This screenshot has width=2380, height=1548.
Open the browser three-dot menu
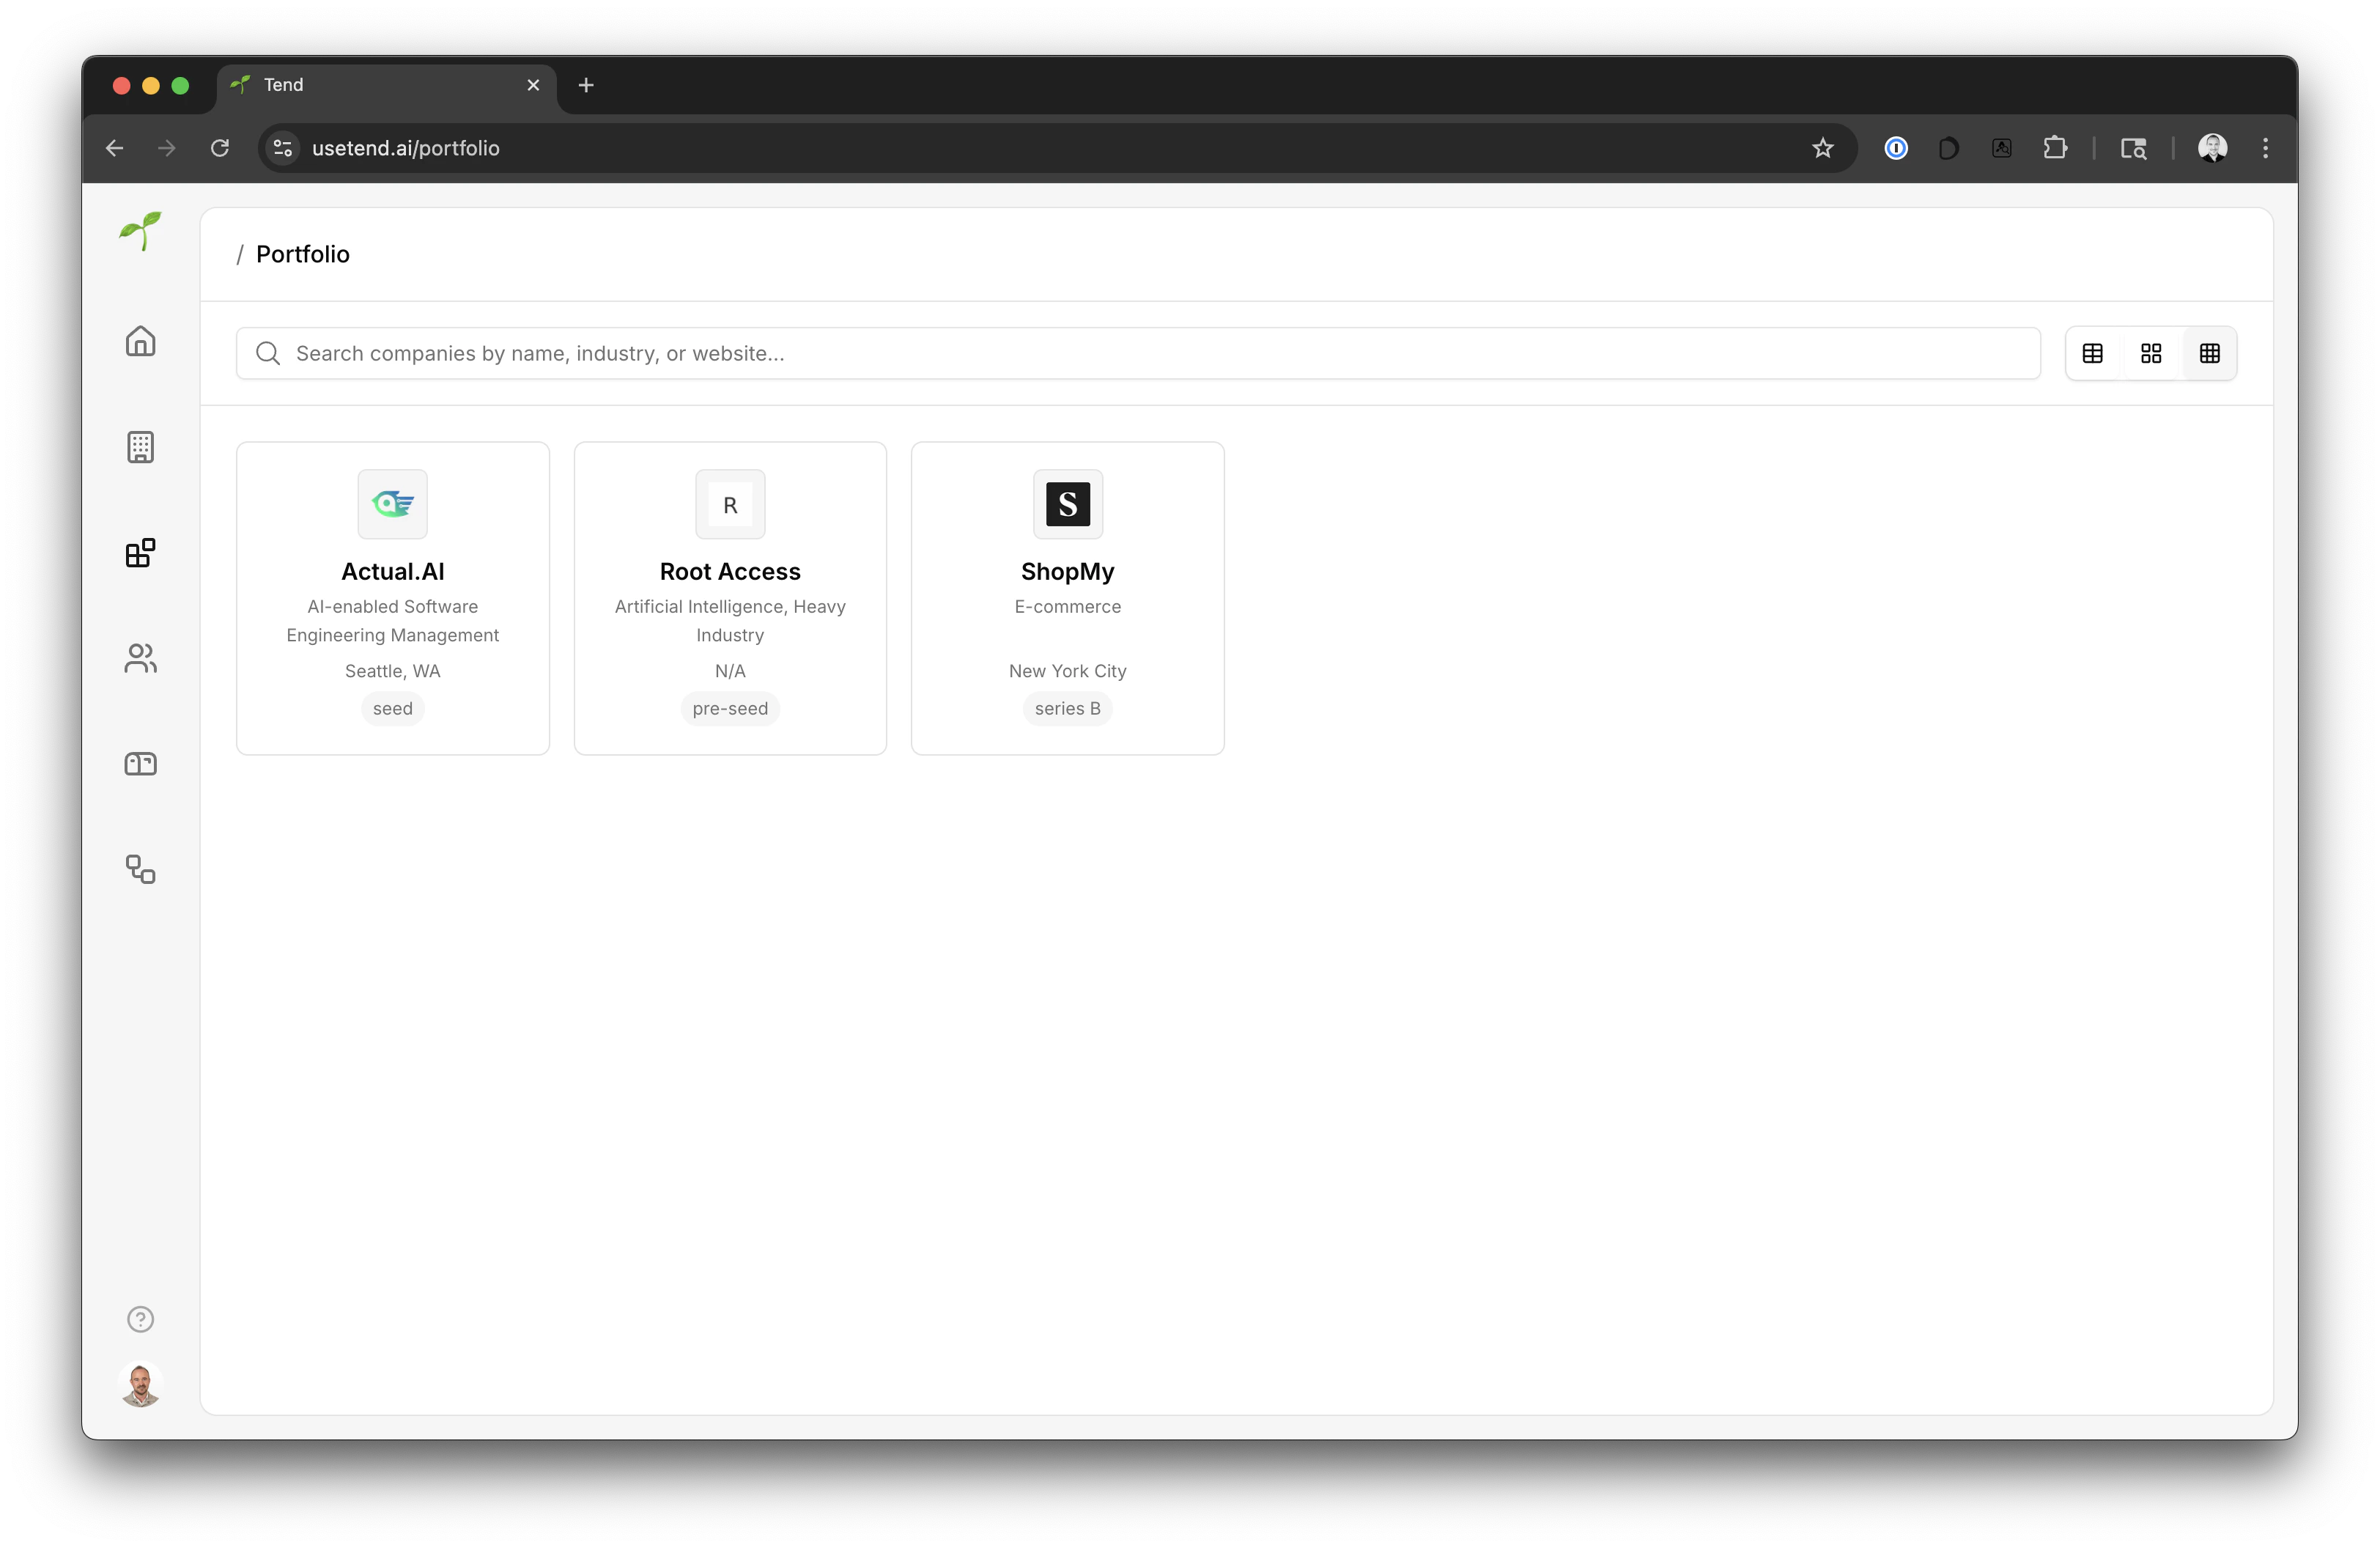(x=2265, y=147)
